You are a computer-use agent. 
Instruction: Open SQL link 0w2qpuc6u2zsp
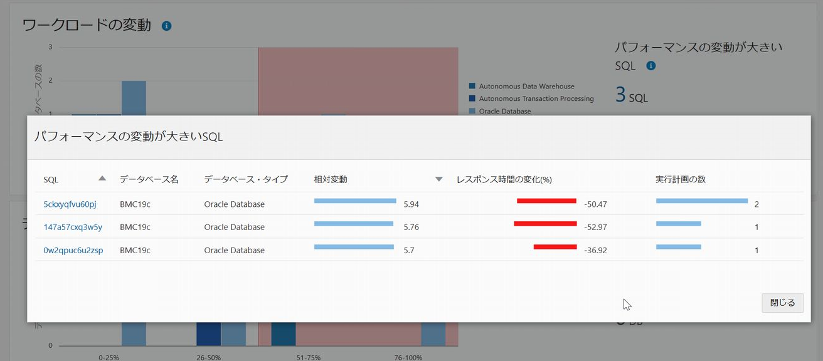click(x=73, y=250)
